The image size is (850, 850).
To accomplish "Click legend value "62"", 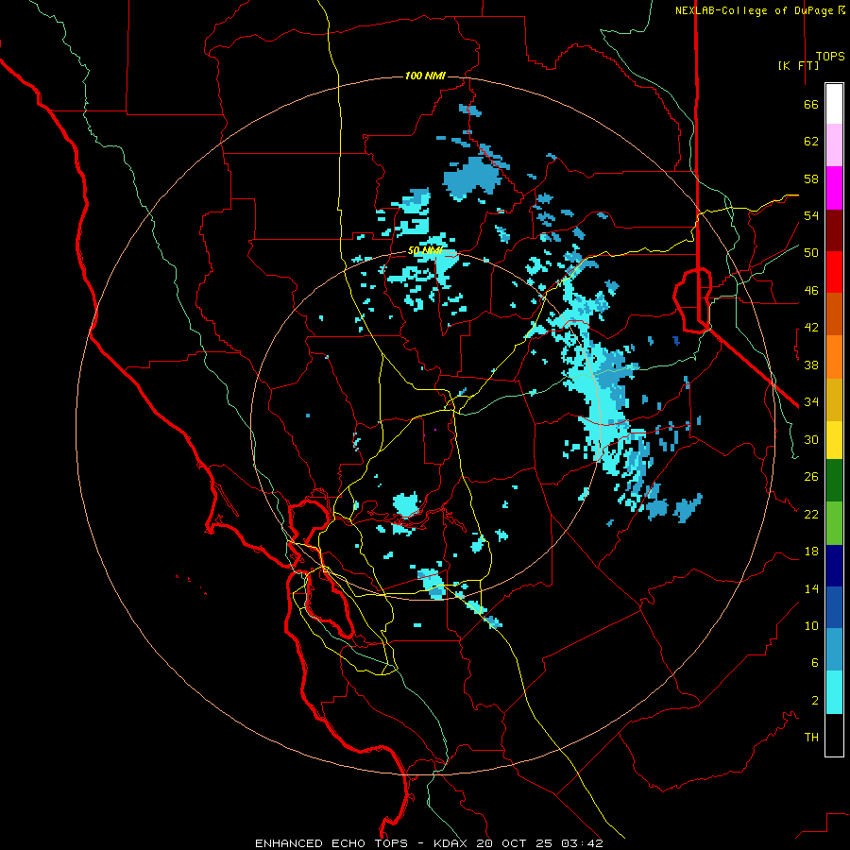I will pyautogui.click(x=811, y=142).
